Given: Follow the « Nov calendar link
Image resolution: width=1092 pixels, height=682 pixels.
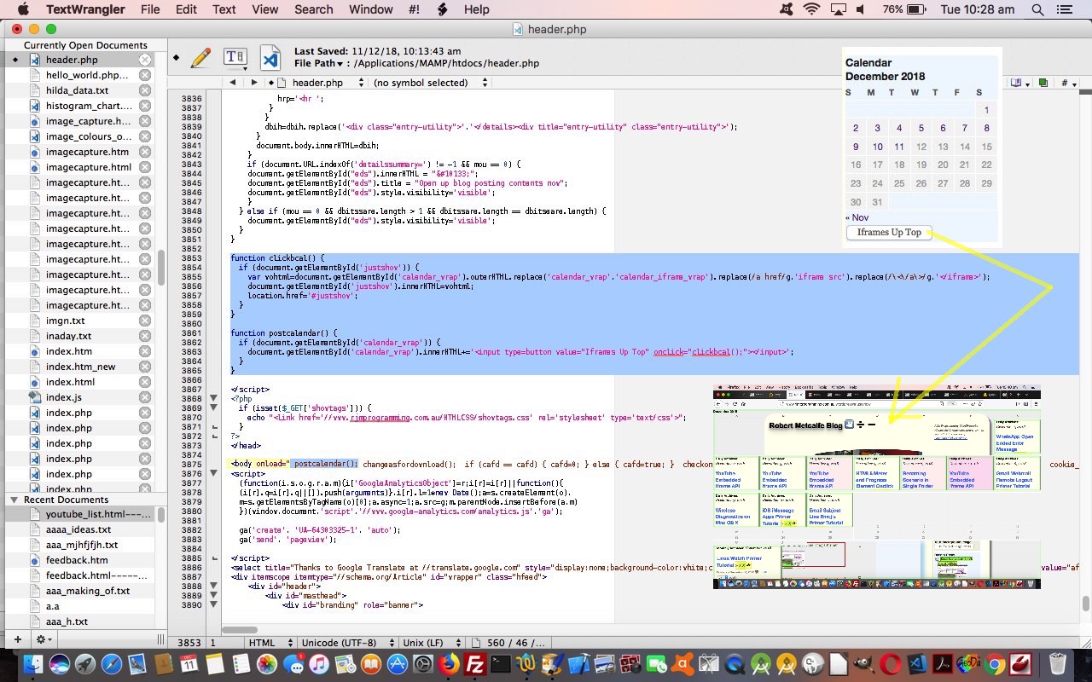Looking at the screenshot, I should coord(857,217).
